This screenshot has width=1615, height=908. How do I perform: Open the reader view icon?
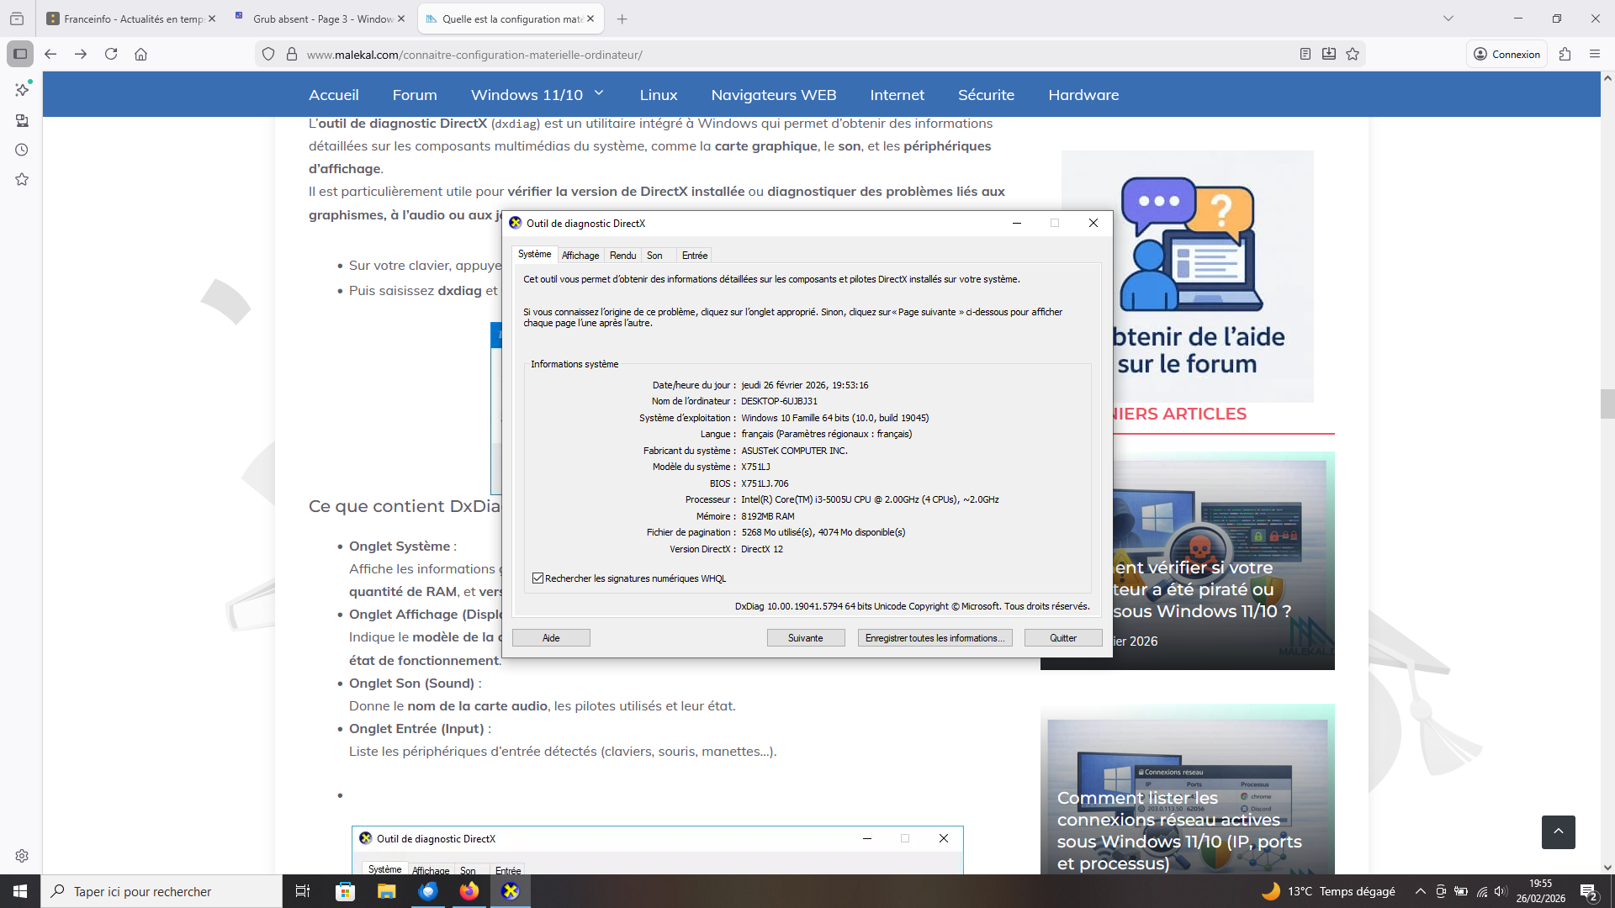[x=1305, y=54]
